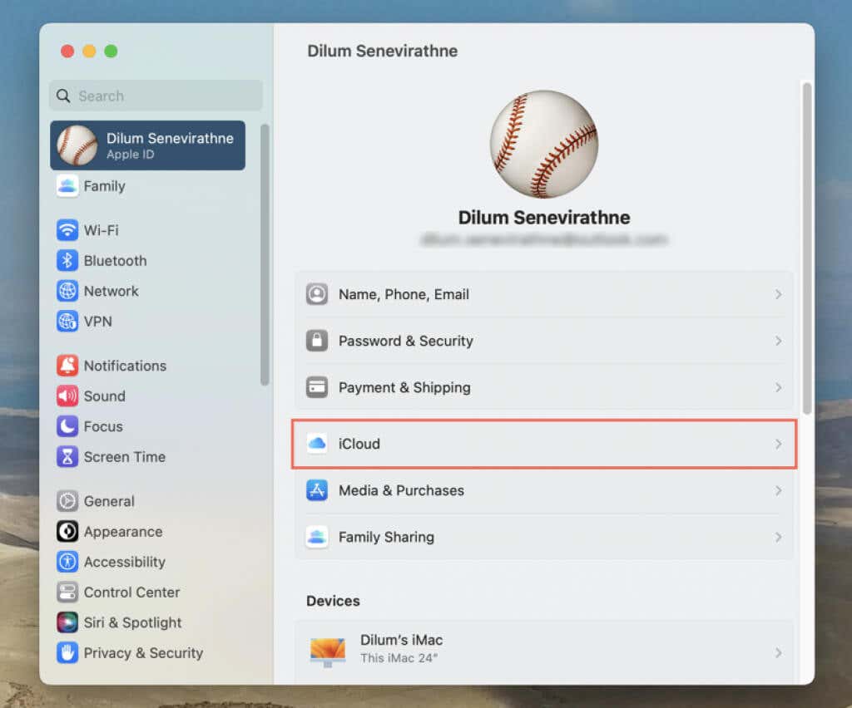Click the iCloud cloud icon
The width and height of the screenshot is (852, 708).
tap(317, 444)
